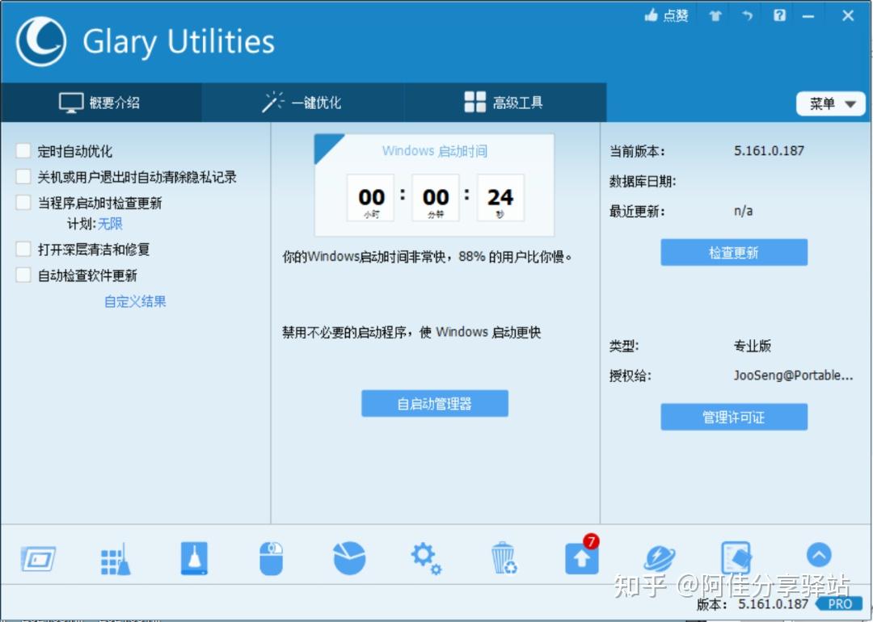Click the licensee text JooSeng@Portable...
873x622 pixels.
793,376
